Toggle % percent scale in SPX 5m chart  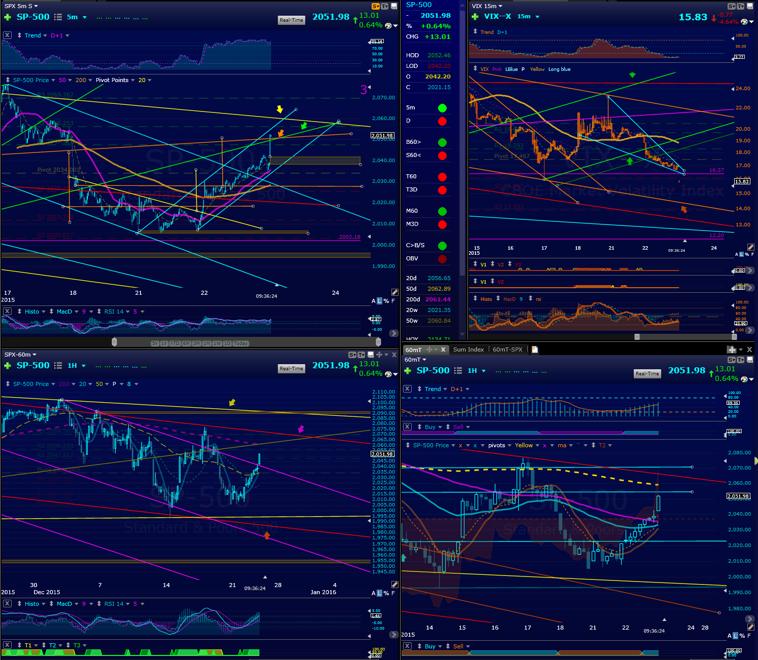pos(386,301)
